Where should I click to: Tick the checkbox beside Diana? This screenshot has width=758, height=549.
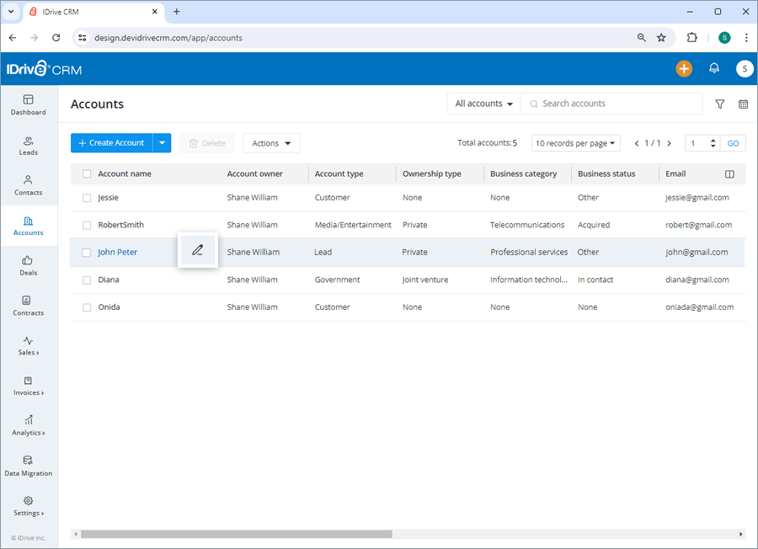(87, 280)
